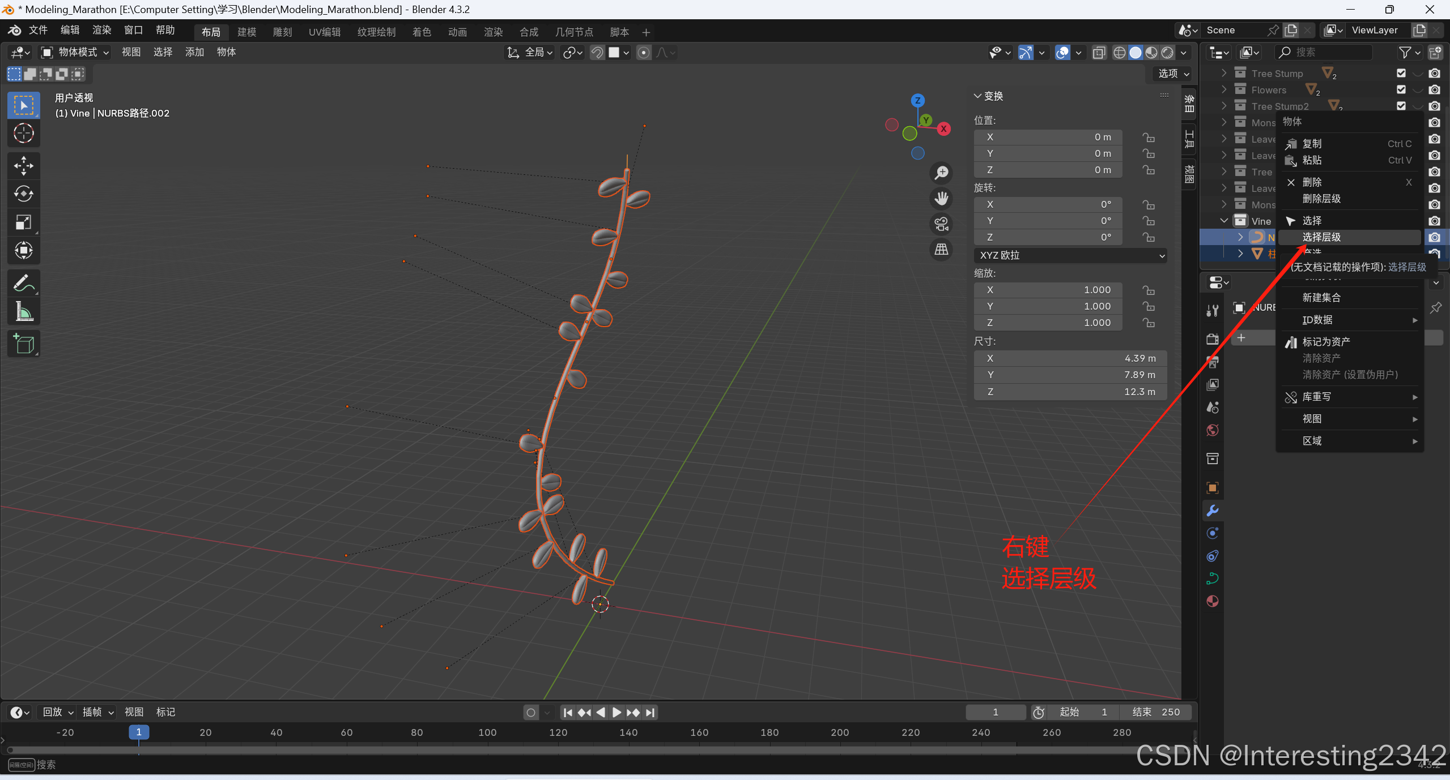Select the Move tool in toolbar
The image size is (1450, 780).
[23, 166]
